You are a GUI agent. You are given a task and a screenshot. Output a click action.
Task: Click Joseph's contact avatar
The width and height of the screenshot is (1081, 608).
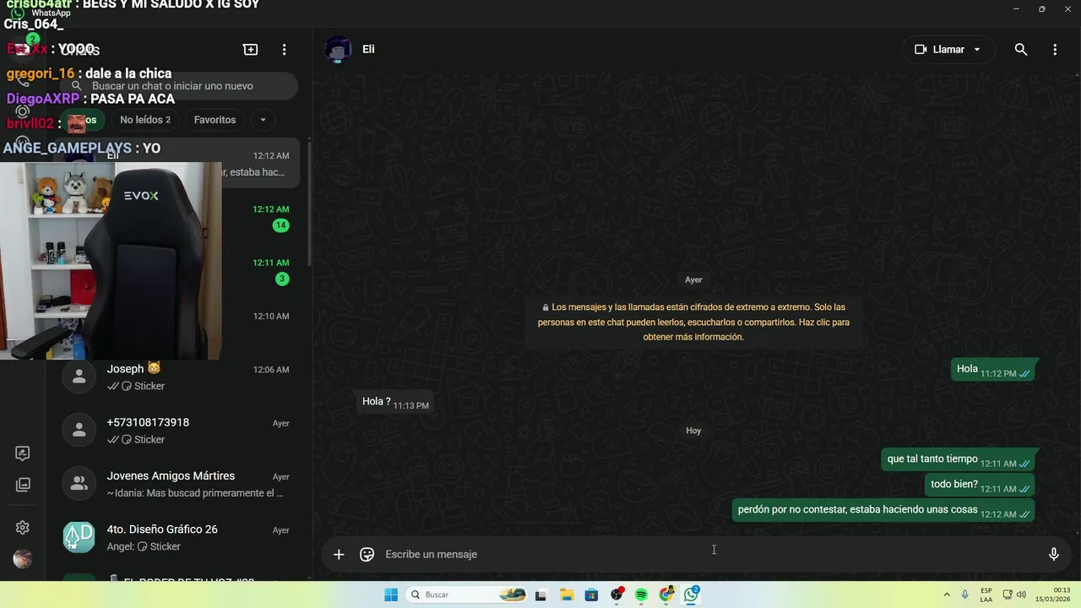pyautogui.click(x=79, y=377)
